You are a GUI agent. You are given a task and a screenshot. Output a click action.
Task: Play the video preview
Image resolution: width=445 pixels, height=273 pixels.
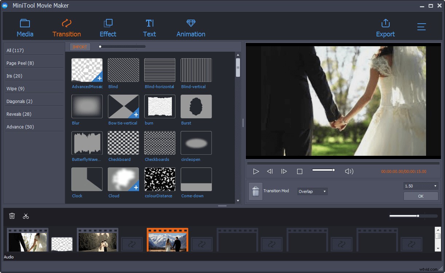click(256, 171)
